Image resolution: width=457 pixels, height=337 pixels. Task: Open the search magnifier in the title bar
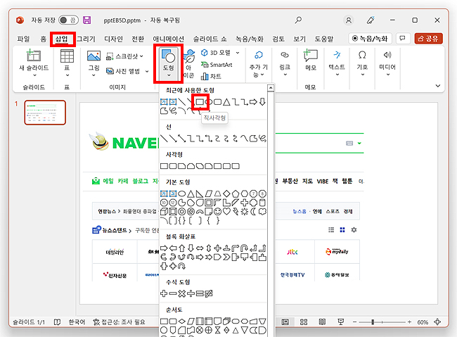tap(298, 20)
